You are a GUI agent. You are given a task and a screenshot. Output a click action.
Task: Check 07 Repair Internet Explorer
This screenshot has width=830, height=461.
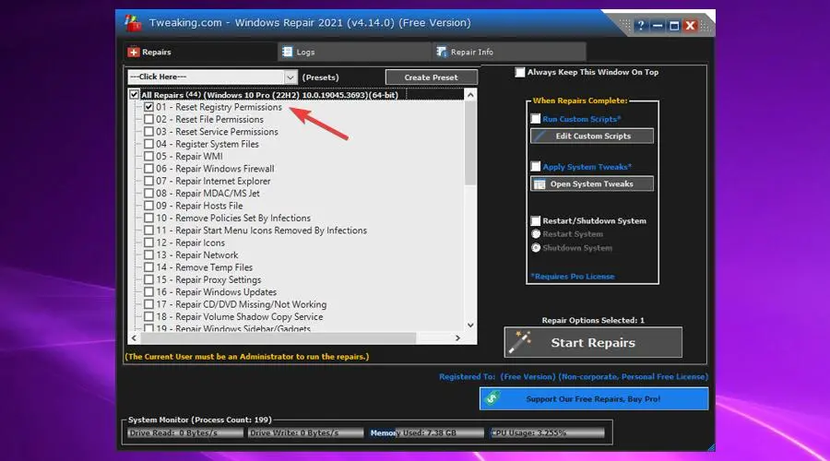(x=148, y=181)
